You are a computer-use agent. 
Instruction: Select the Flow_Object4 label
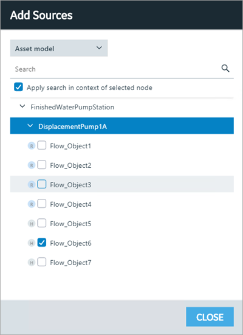click(70, 204)
